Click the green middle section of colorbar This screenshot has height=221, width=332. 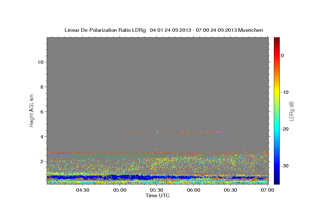(277, 111)
